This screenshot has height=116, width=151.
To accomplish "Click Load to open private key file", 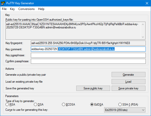I will point(128,82).
